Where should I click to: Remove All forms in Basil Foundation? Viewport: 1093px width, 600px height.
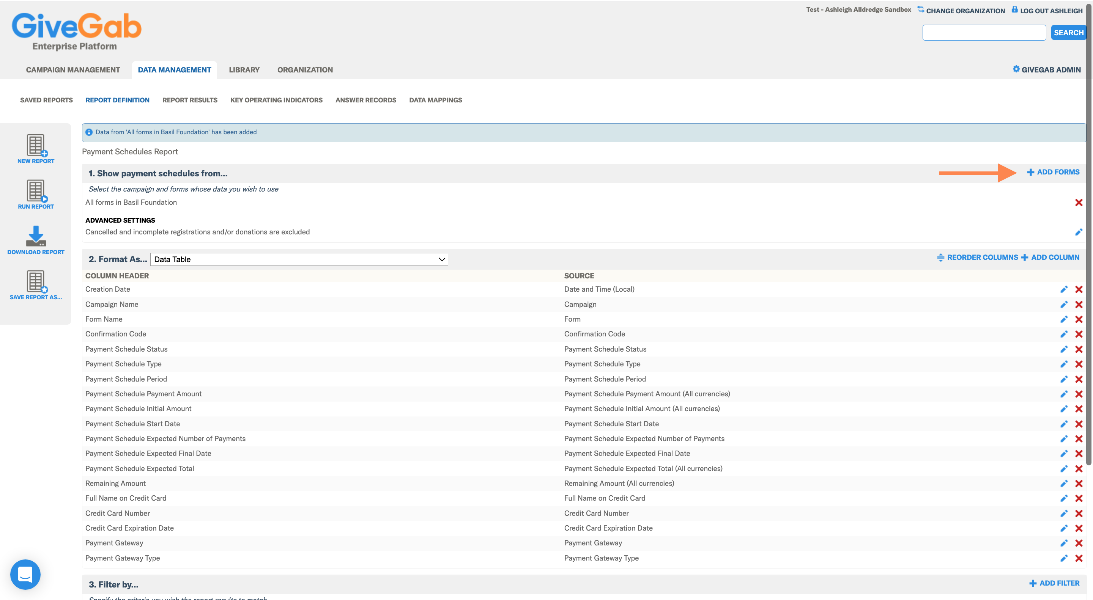[1079, 203]
